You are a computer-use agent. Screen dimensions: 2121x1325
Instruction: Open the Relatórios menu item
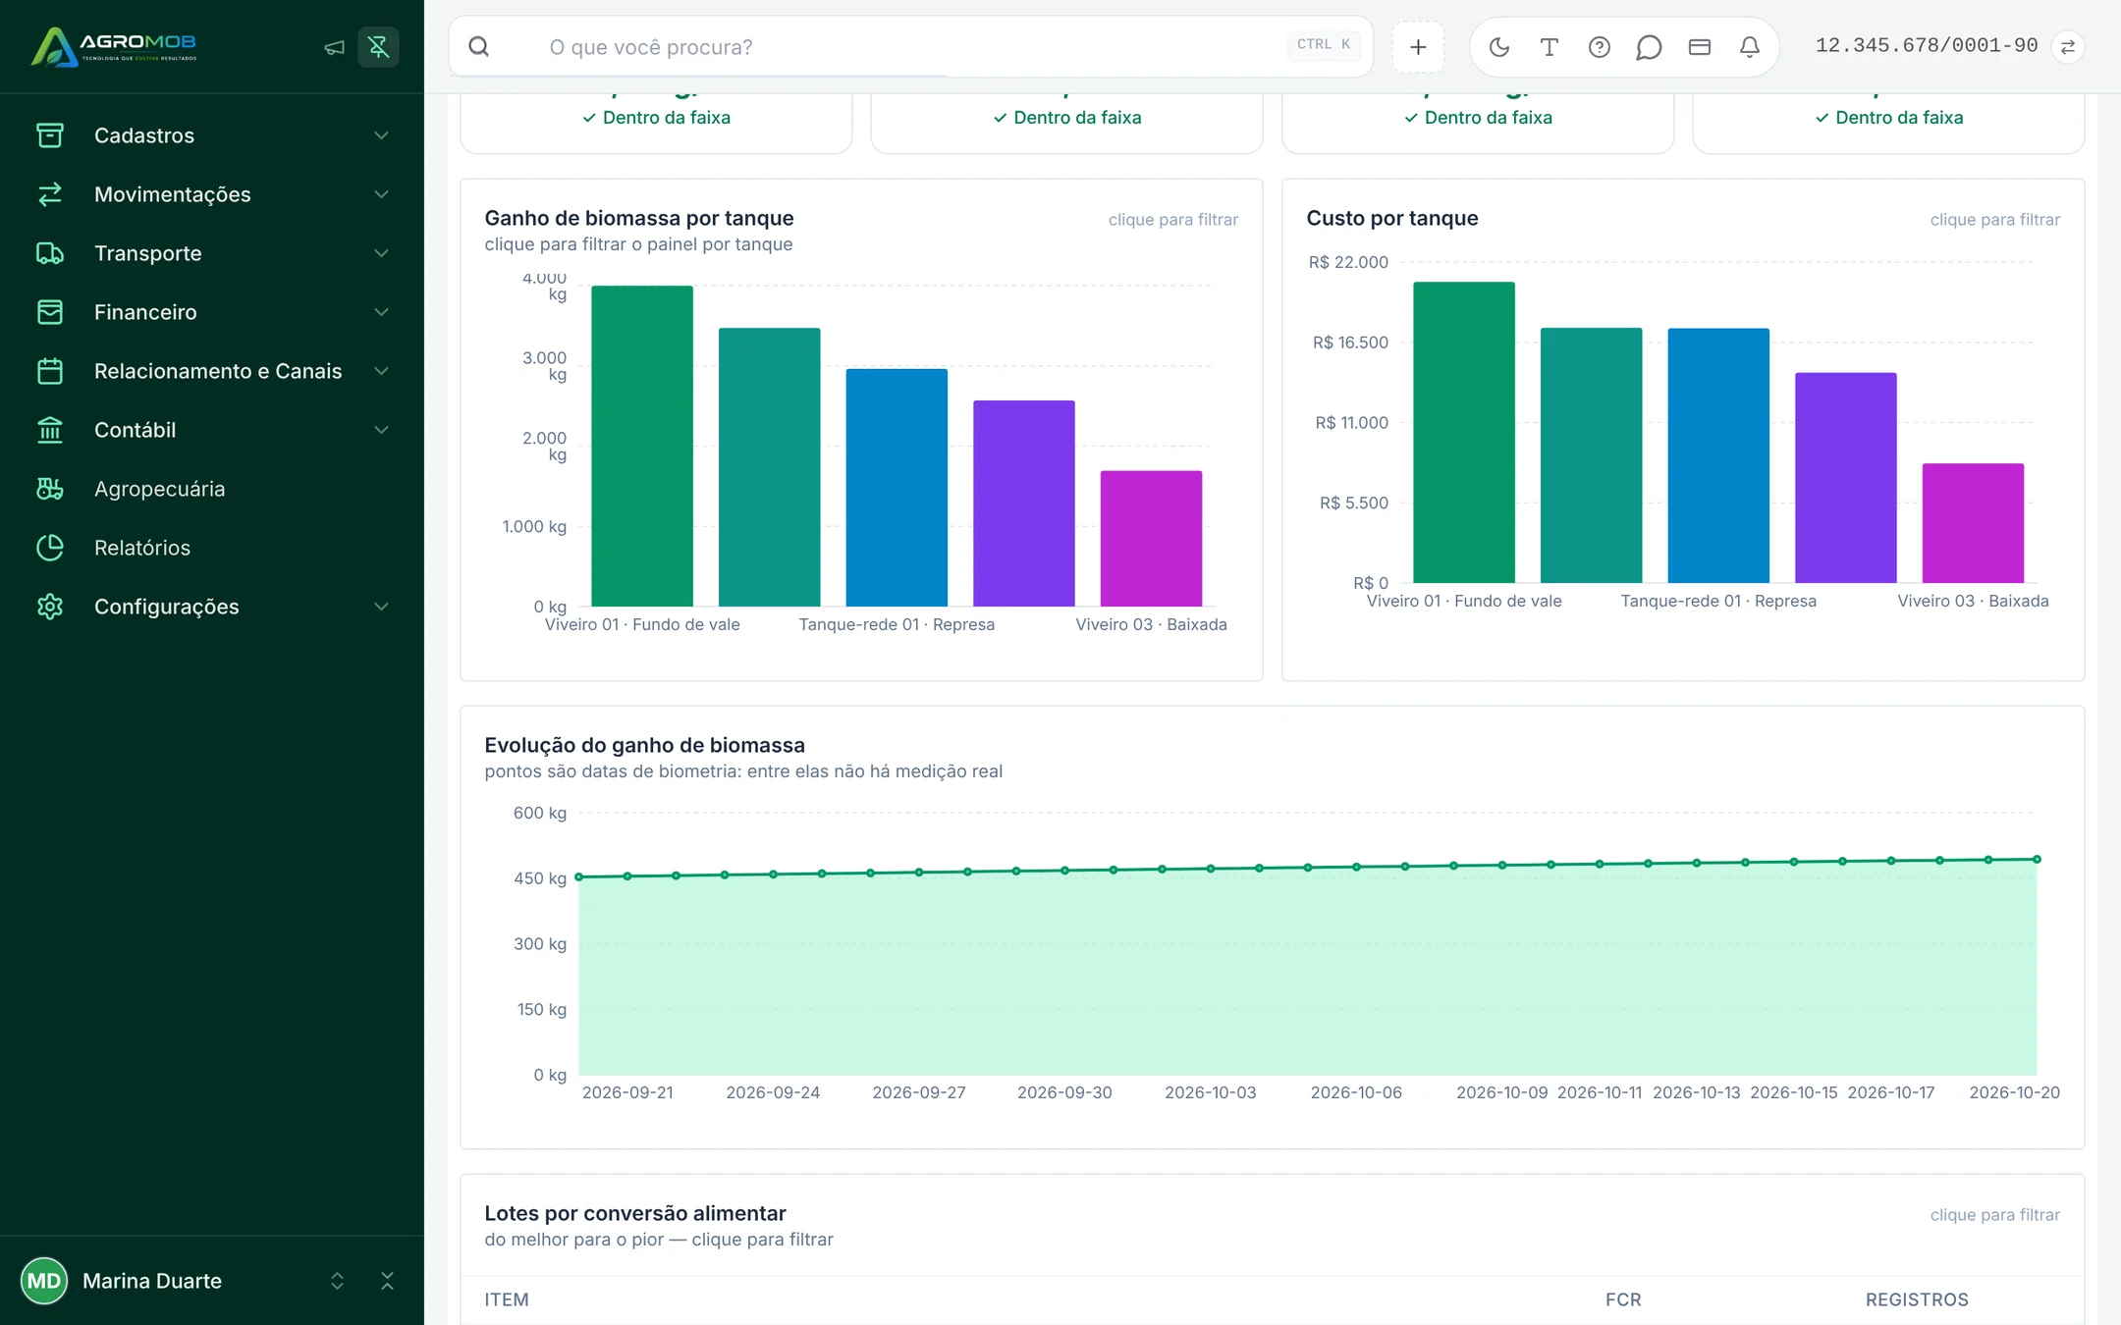[x=212, y=548]
